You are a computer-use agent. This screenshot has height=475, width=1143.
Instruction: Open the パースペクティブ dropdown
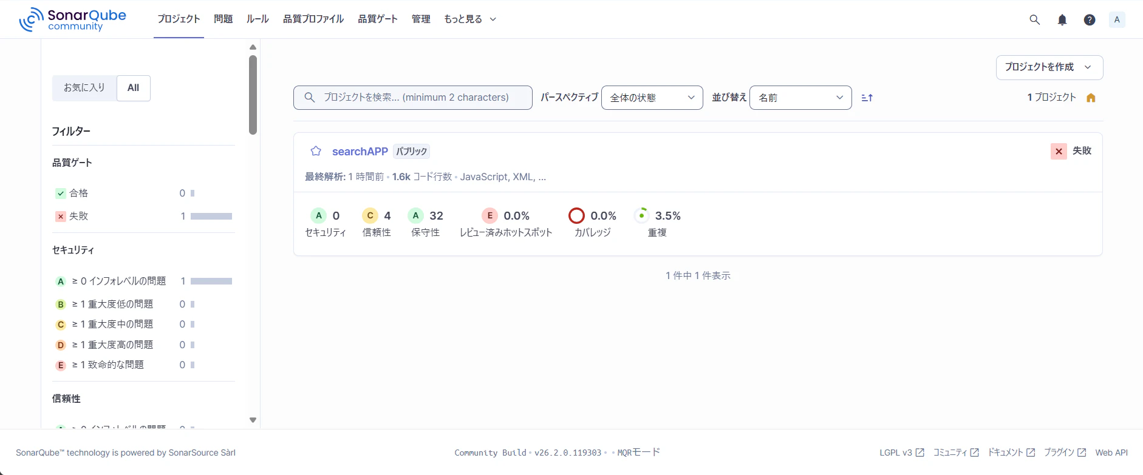click(652, 98)
